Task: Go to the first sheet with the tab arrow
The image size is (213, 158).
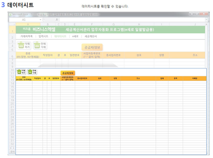Action: [x=11, y=148]
